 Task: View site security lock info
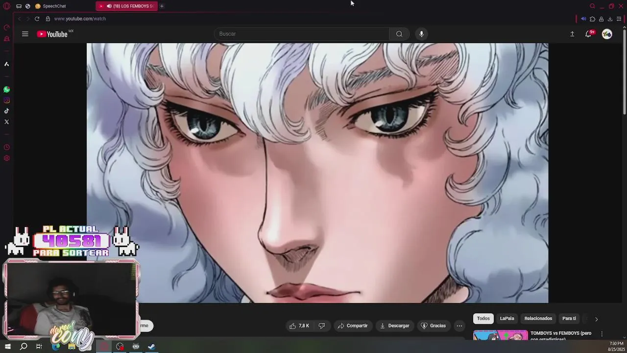[x=48, y=19]
